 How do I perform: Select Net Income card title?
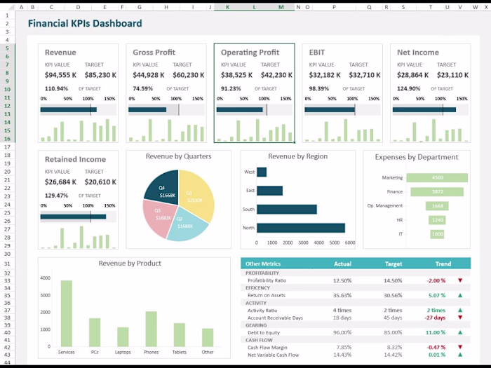tap(418, 53)
